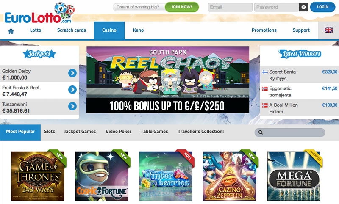Click the LOGIN button

(322, 7)
